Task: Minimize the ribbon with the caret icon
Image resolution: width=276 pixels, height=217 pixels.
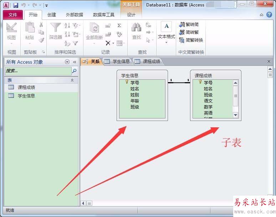Action: pos(262,15)
